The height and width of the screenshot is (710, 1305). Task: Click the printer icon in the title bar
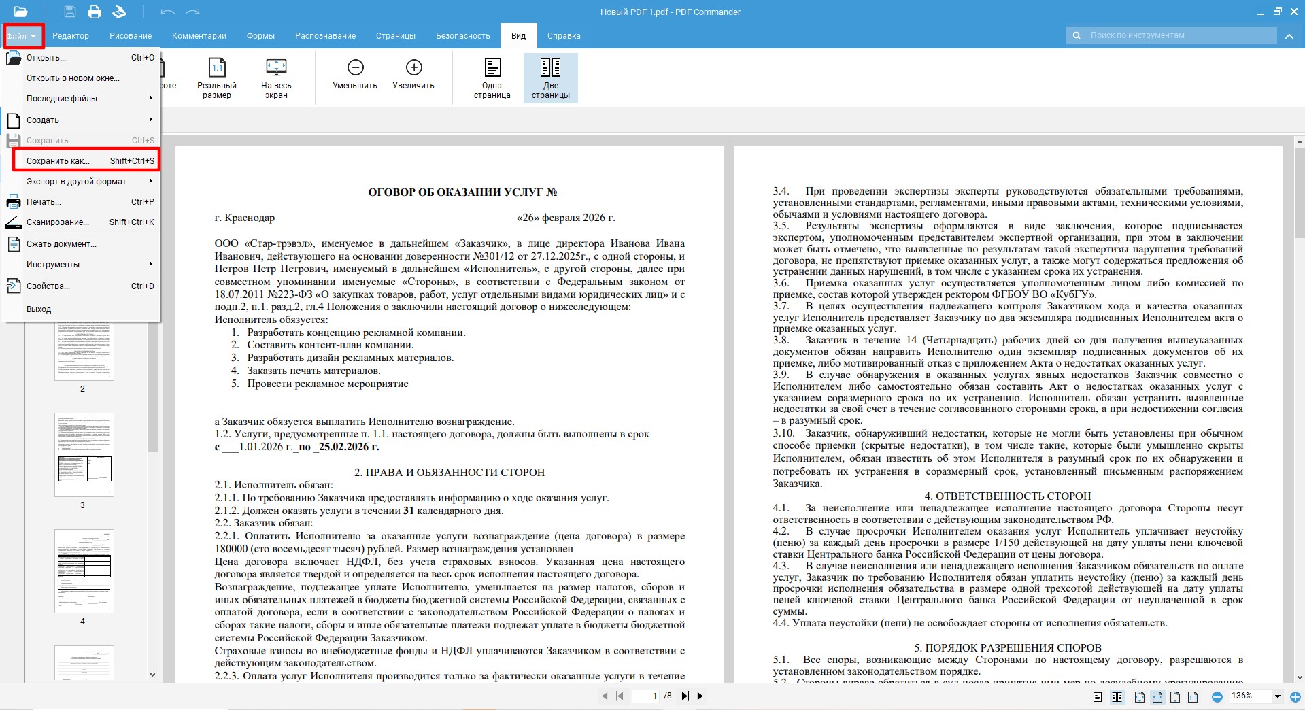point(95,12)
